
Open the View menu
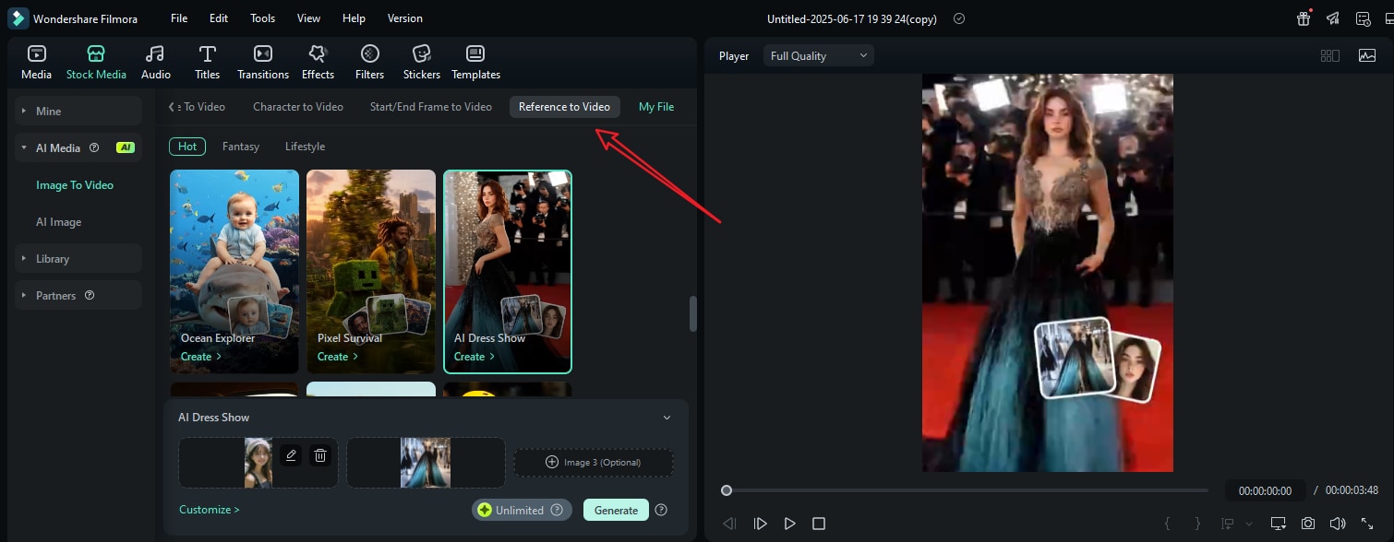pyautogui.click(x=309, y=18)
